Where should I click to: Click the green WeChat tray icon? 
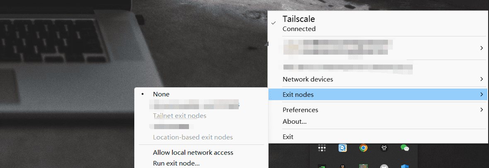(405, 148)
